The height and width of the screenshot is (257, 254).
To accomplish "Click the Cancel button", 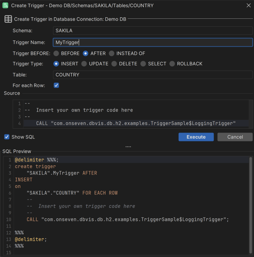I will click(235, 137).
